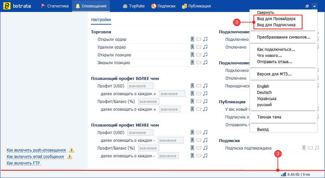Image resolution: width=325 pixels, height=178 pixels.
Task: Open the Публикация tab
Action: coord(196,6)
